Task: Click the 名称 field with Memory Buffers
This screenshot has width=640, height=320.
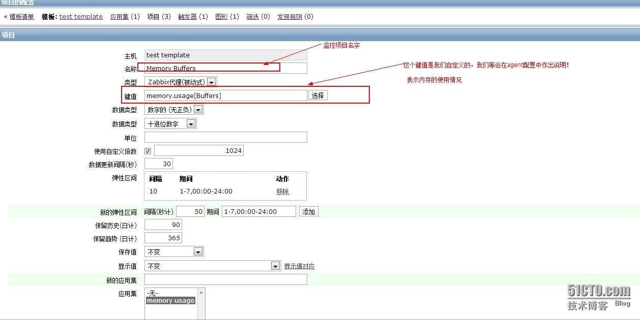Action: point(226,68)
